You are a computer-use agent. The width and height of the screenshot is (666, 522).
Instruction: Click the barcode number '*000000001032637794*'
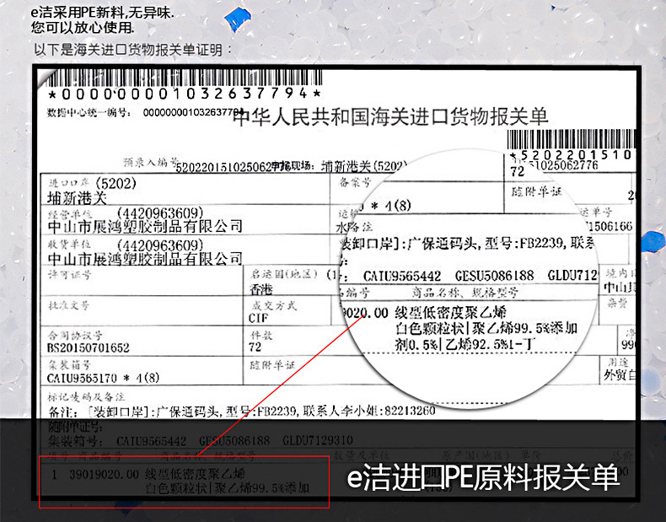185,94
